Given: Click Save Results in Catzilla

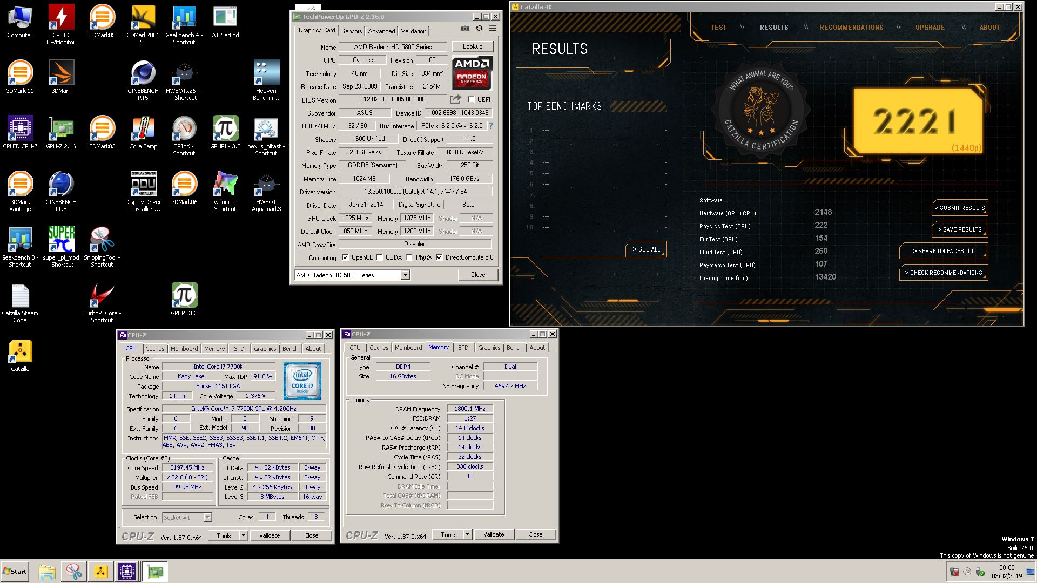Looking at the screenshot, I should coord(960,229).
